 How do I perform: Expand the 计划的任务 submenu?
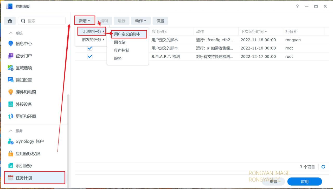tap(92, 32)
